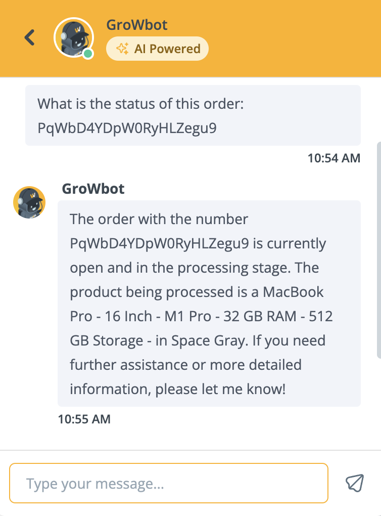The image size is (381, 516).
Task: Click the AI Powered badge
Action: [x=157, y=49]
